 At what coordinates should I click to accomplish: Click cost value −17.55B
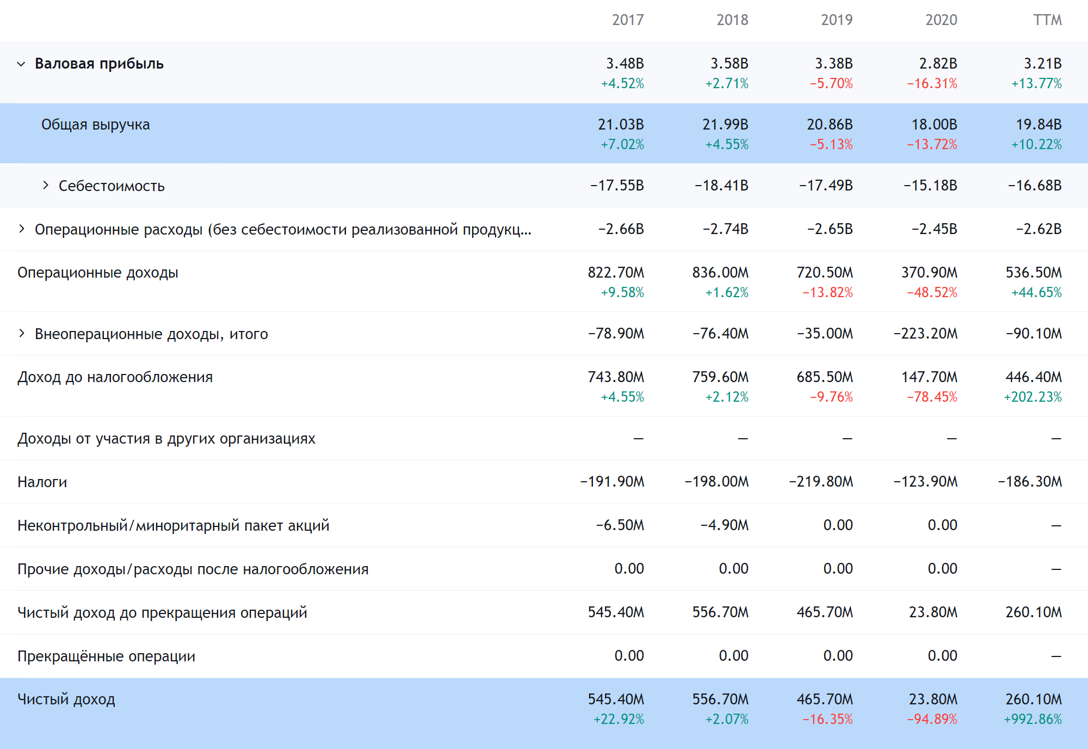pos(617,186)
